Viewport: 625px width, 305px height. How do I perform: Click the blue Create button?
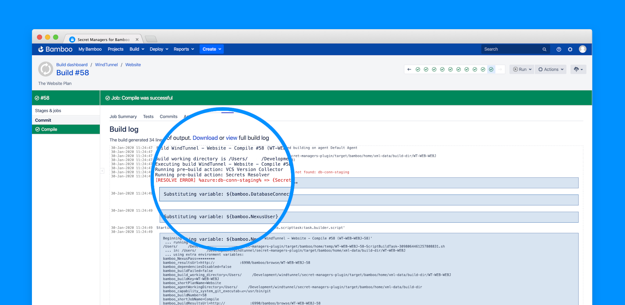click(212, 49)
